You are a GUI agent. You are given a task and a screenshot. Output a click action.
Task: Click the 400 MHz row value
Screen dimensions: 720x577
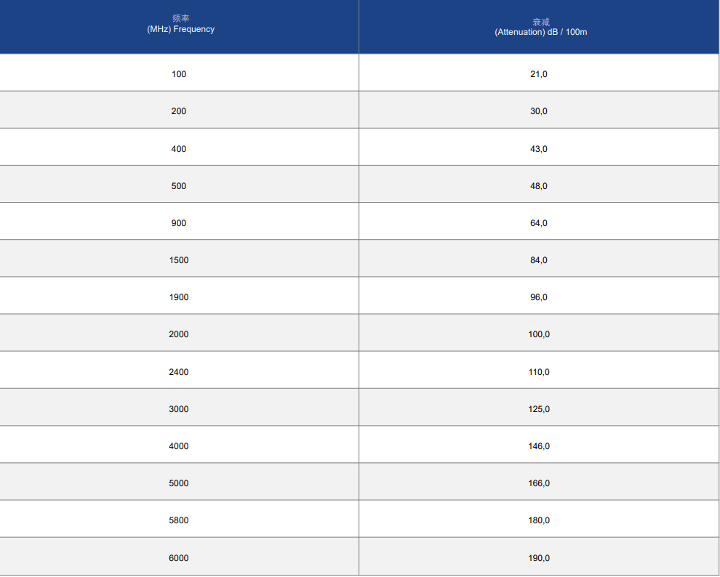[179, 147]
